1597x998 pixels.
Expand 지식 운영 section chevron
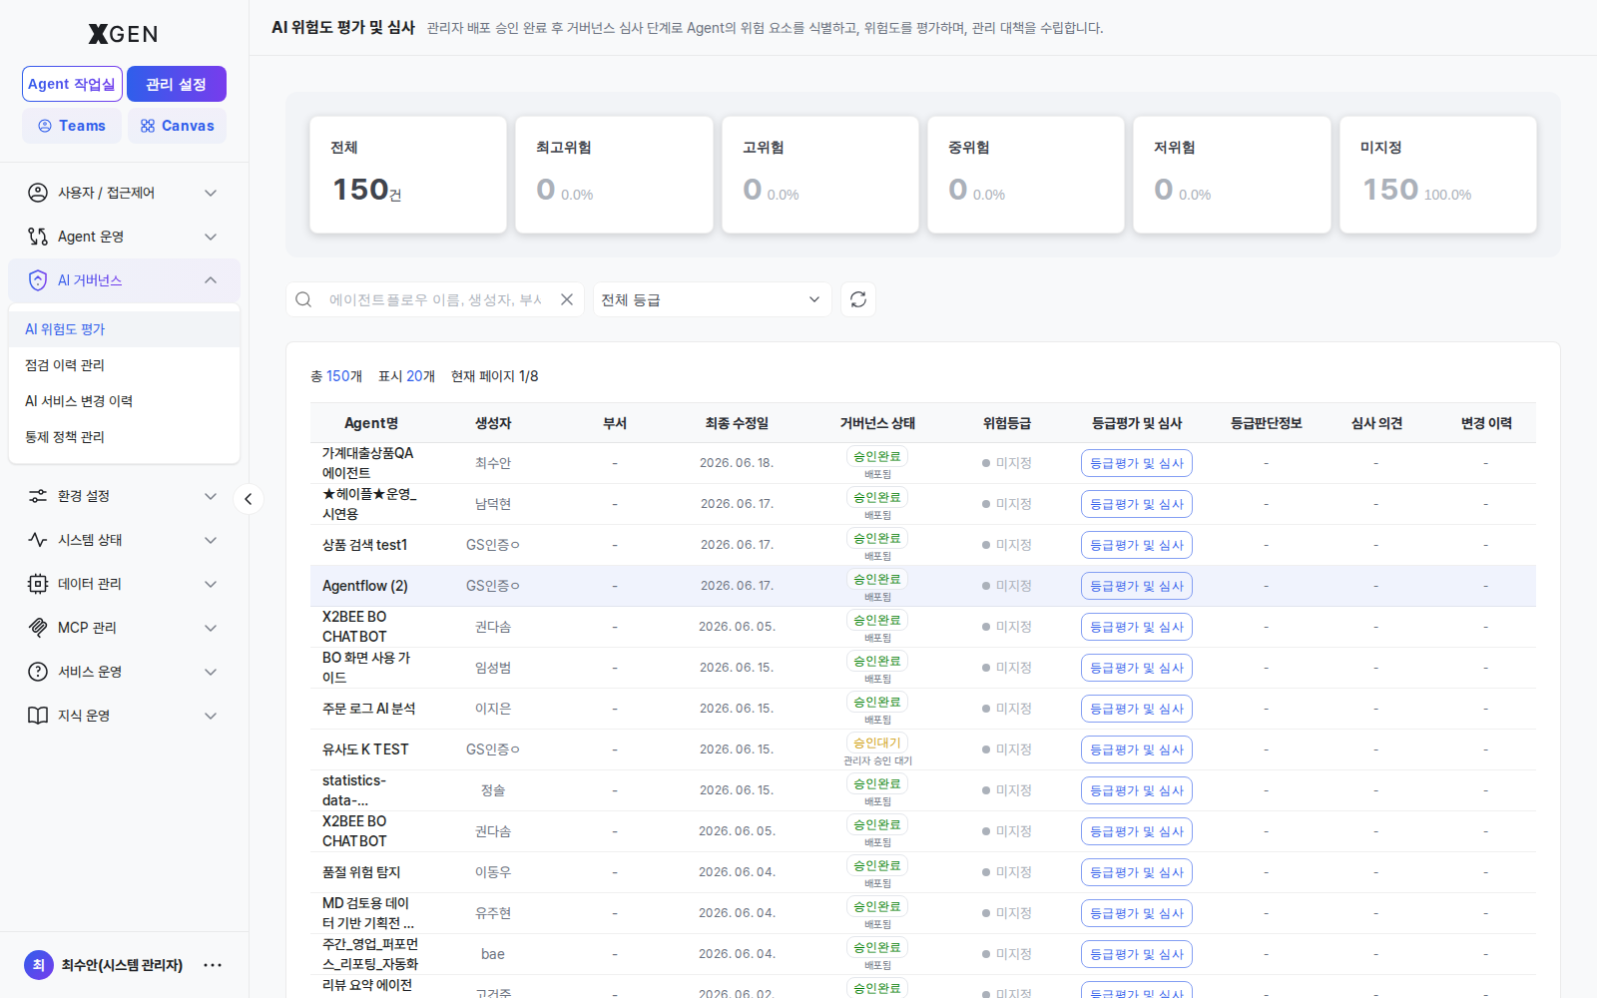pos(211,716)
